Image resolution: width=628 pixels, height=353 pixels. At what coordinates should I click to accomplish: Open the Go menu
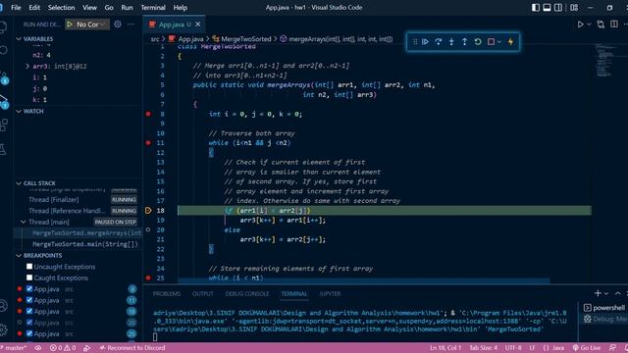tap(109, 7)
